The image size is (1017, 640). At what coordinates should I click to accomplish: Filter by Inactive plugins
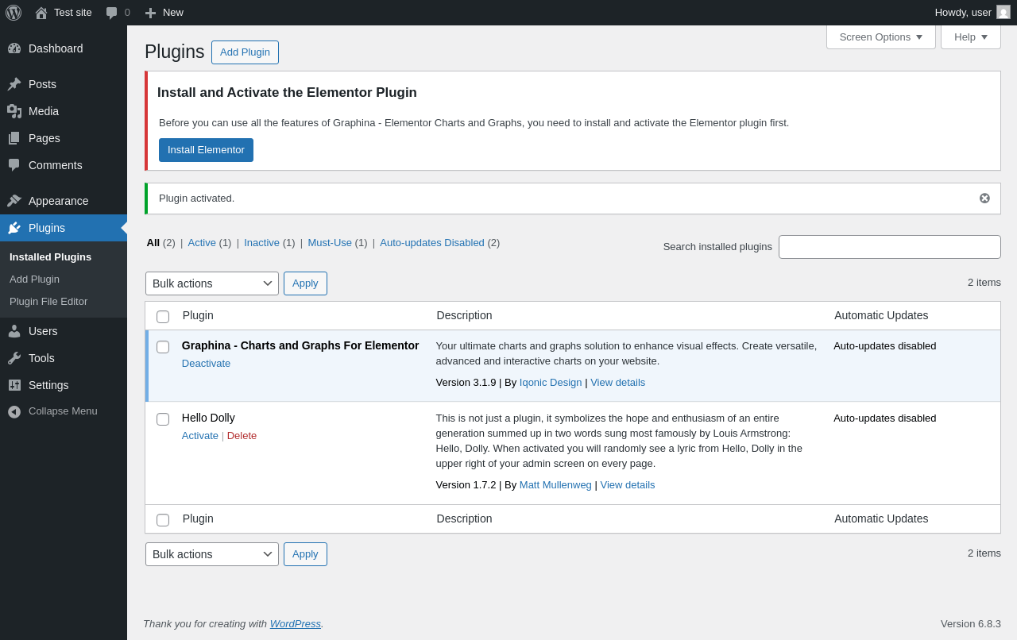tap(261, 243)
